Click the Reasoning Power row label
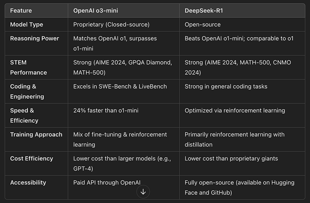 click(34, 38)
